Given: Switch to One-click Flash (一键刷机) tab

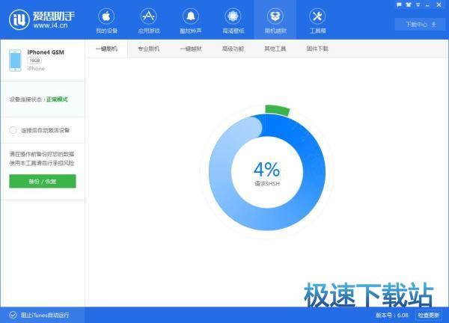Looking at the screenshot, I should click(106, 49).
